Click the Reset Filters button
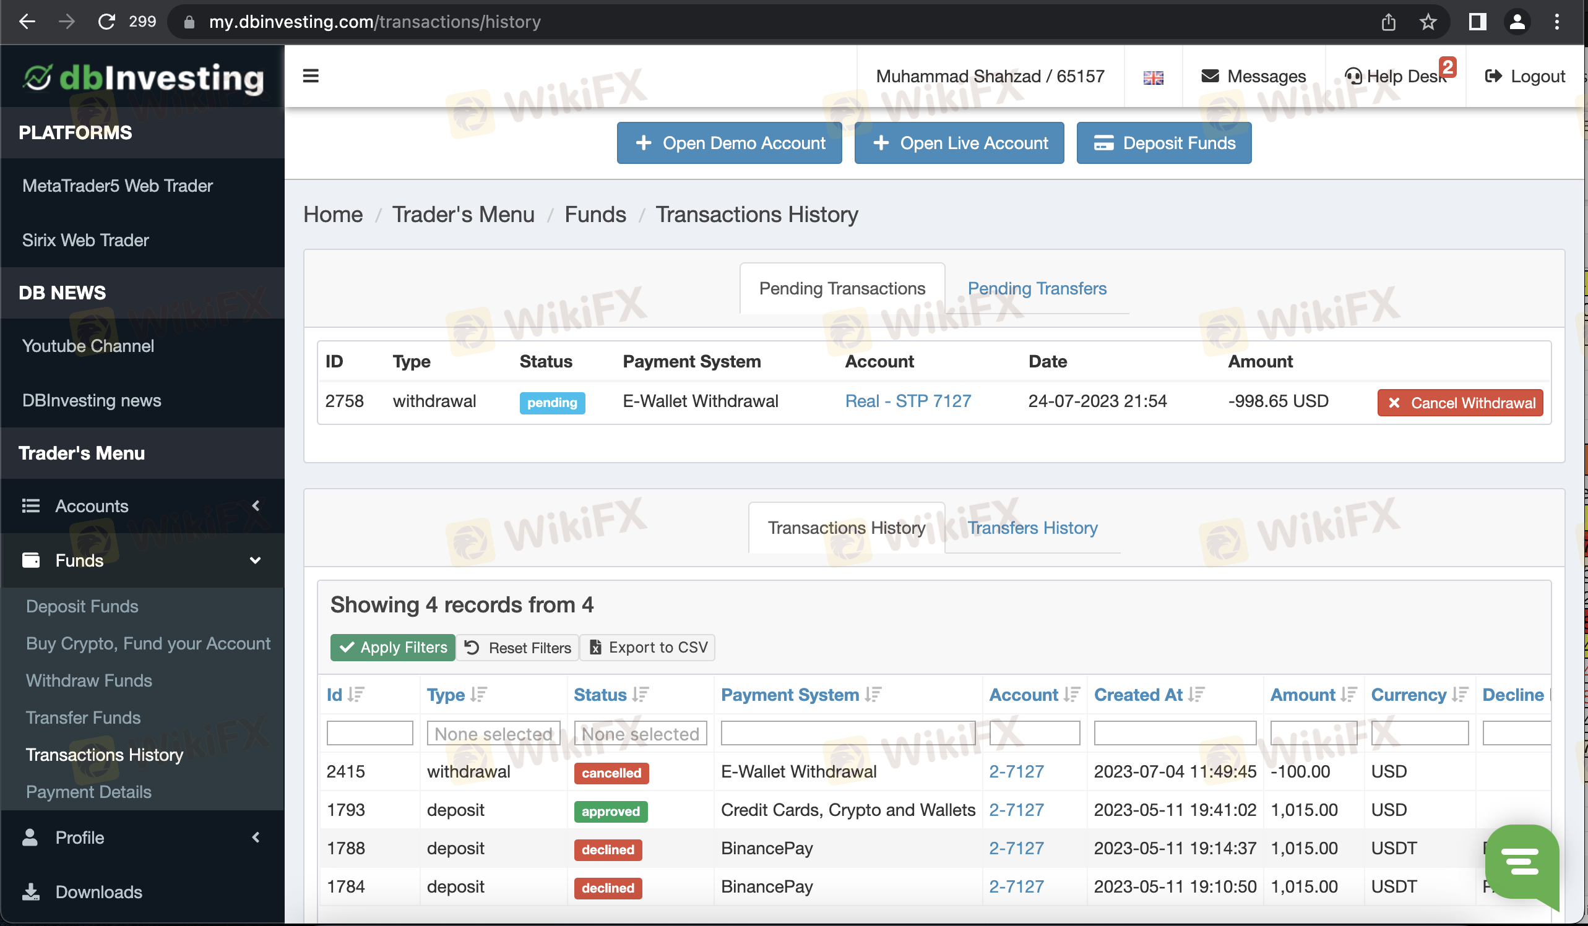Viewport: 1588px width, 926px height. [517, 648]
